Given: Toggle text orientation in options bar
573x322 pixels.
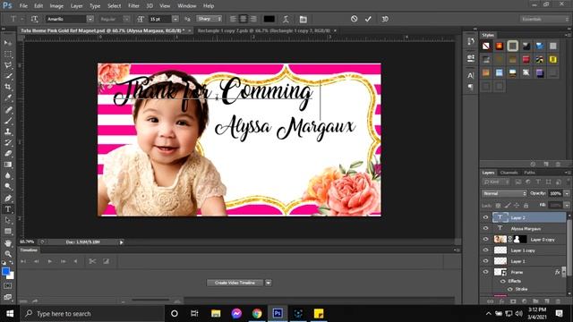Looking at the screenshot, I should click(x=34, y=19).
